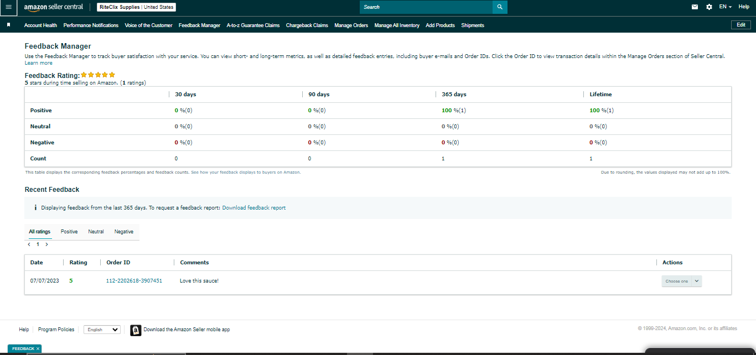Click the Choose one dropdown arrow
This screenshot has width=756, height=355.
(697, 281)
